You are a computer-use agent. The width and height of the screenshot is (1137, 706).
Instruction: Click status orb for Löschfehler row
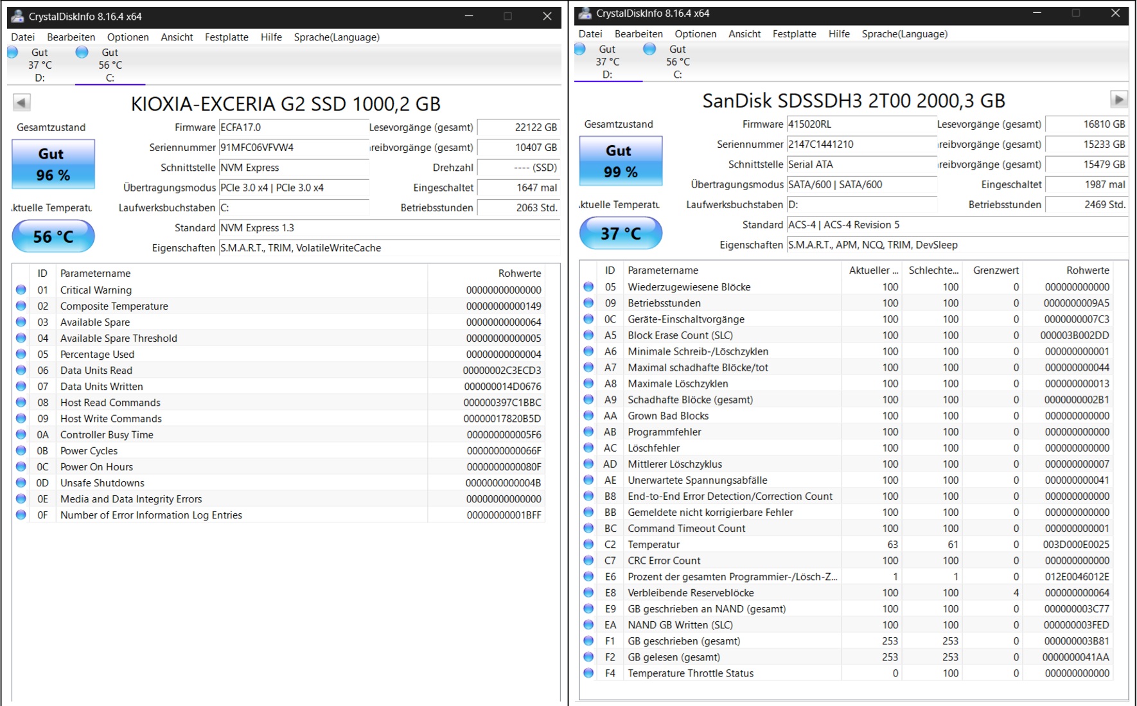click(x=588, y=448)
